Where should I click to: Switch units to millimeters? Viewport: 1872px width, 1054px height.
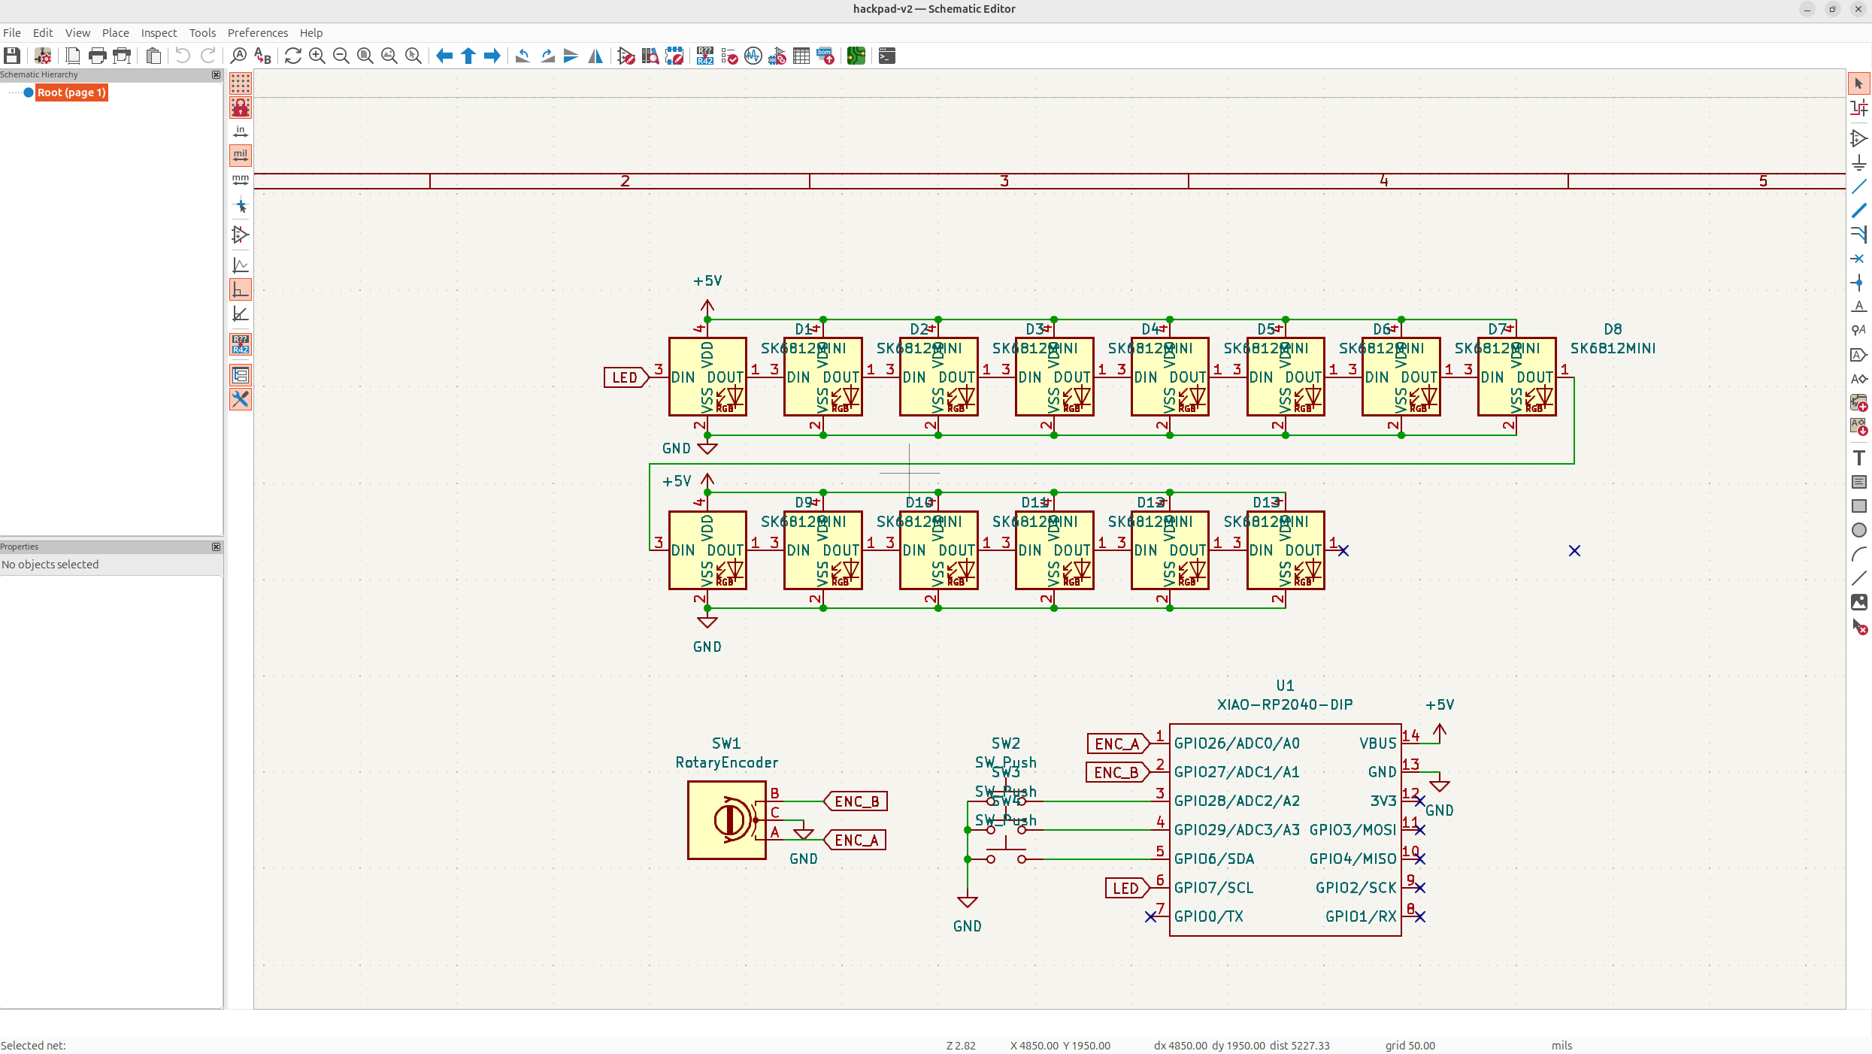coord(241,180)
